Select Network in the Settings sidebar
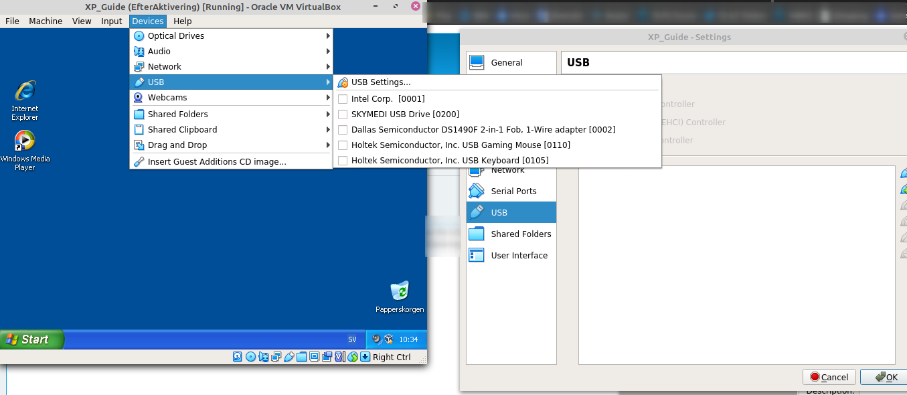Image resolution: width=907 pixels, height=395 pixels. click(x=511, y=170)
